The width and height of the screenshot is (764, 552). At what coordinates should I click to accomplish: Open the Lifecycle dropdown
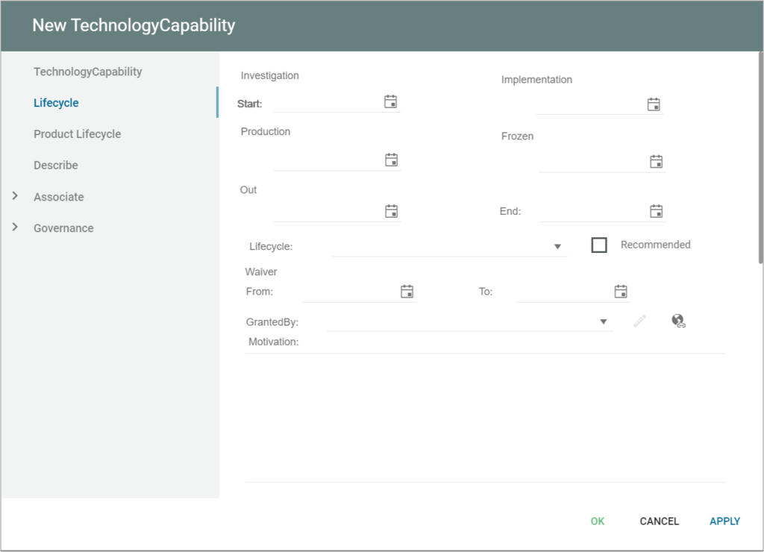coord(557,246)
